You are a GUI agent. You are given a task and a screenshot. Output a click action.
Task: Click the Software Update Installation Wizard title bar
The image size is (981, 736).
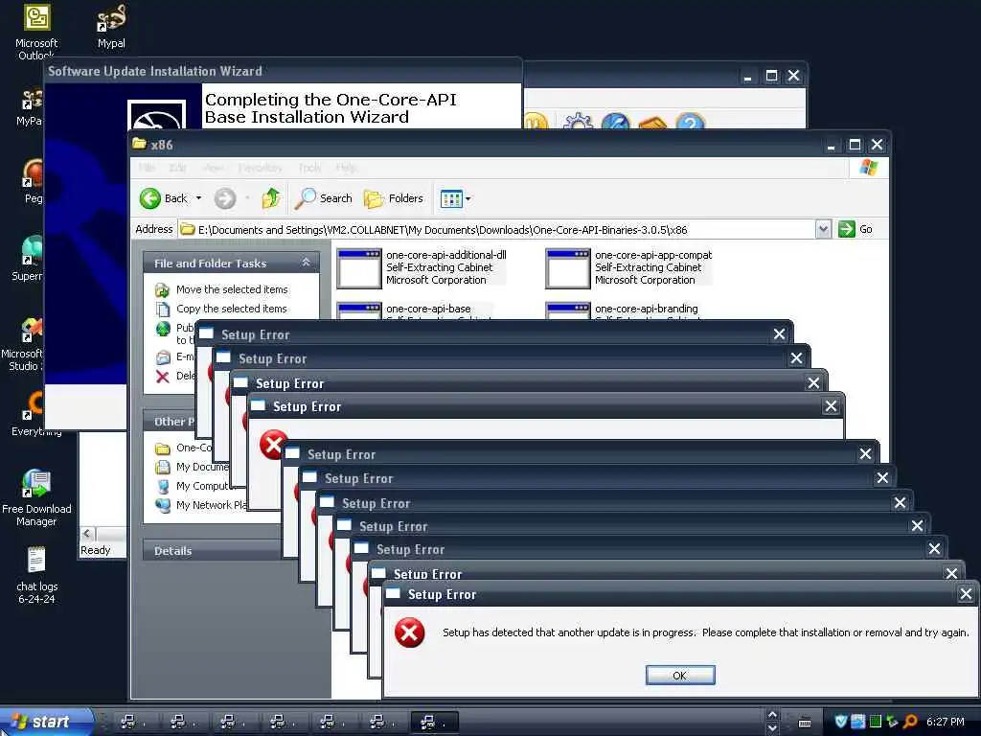point(283,71)
